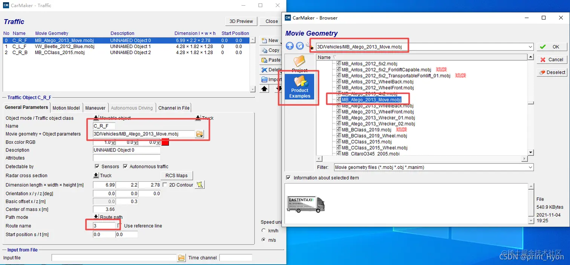Click Close button in Traffic window
570x265 pixels.
coord(271,21)
